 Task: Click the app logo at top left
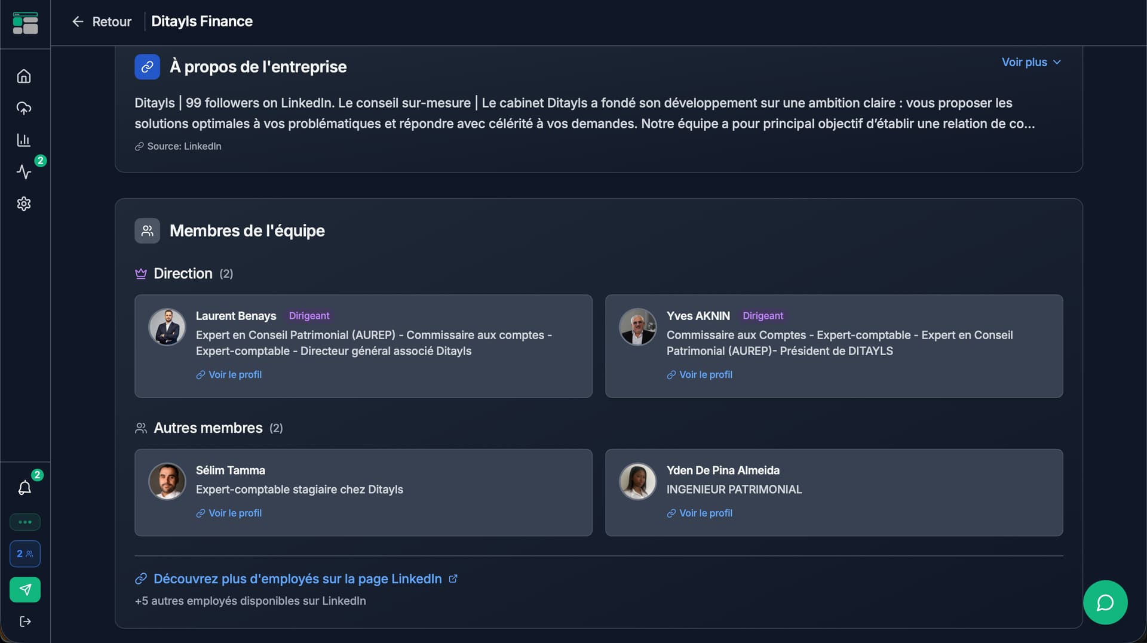[x=25, y=23]
